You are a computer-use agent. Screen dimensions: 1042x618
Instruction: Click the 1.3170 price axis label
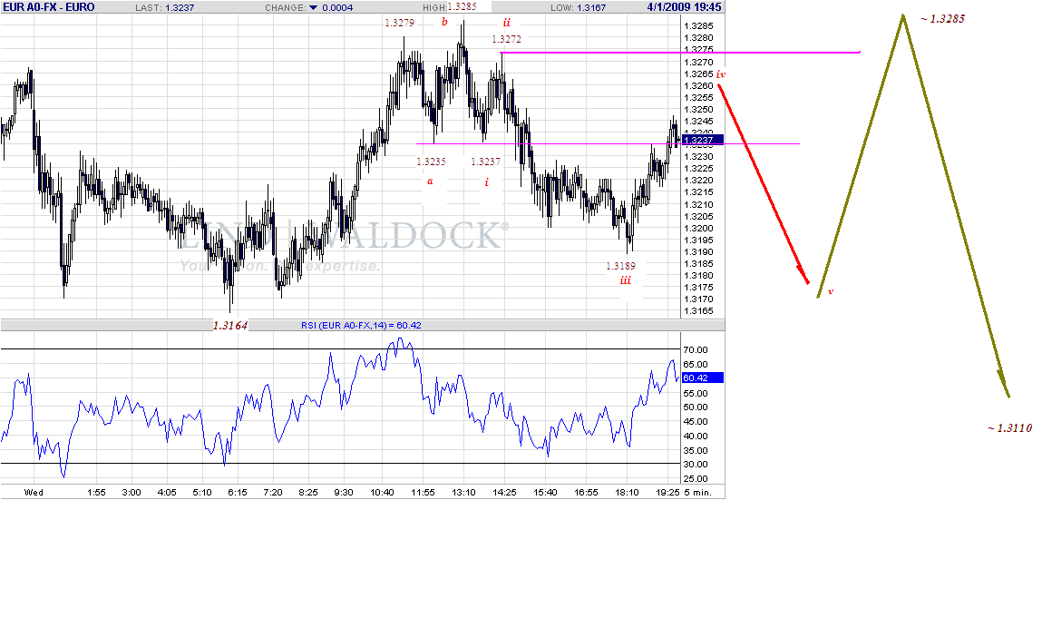click(x=698, y=299)
